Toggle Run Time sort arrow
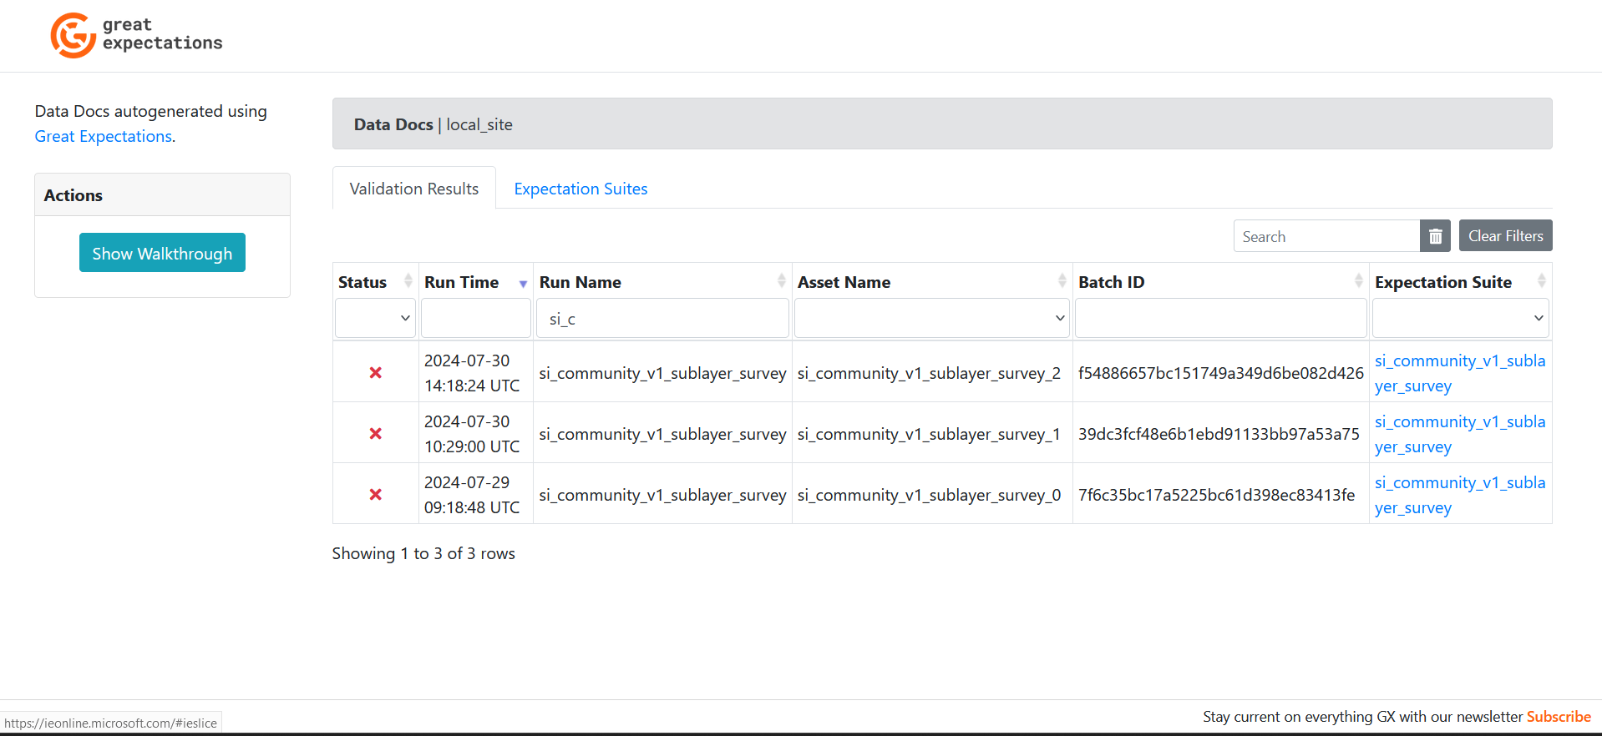 (x=523, y=284)
